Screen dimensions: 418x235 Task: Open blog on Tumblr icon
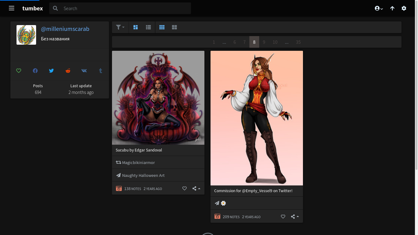pos(100,71)
